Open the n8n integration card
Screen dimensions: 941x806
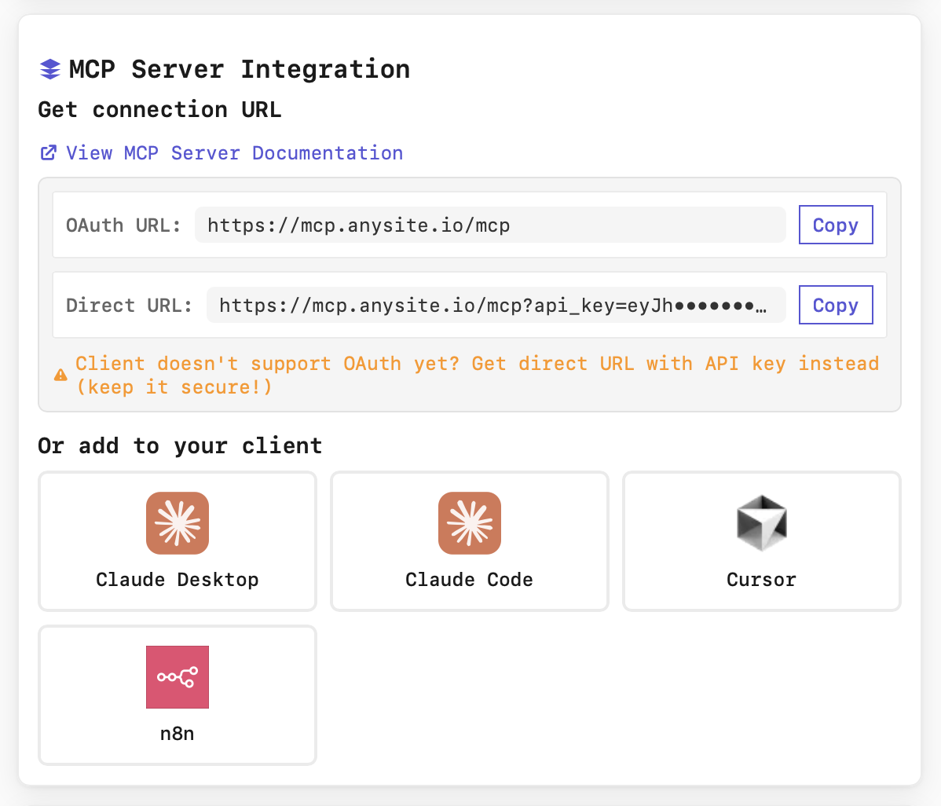click(177, 694)
